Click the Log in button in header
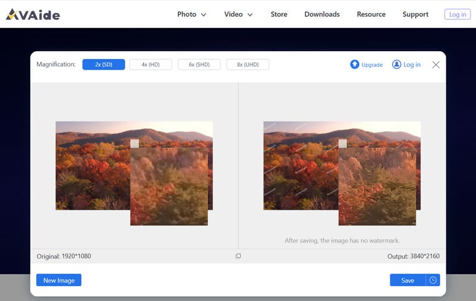 [x=458, y=14]
